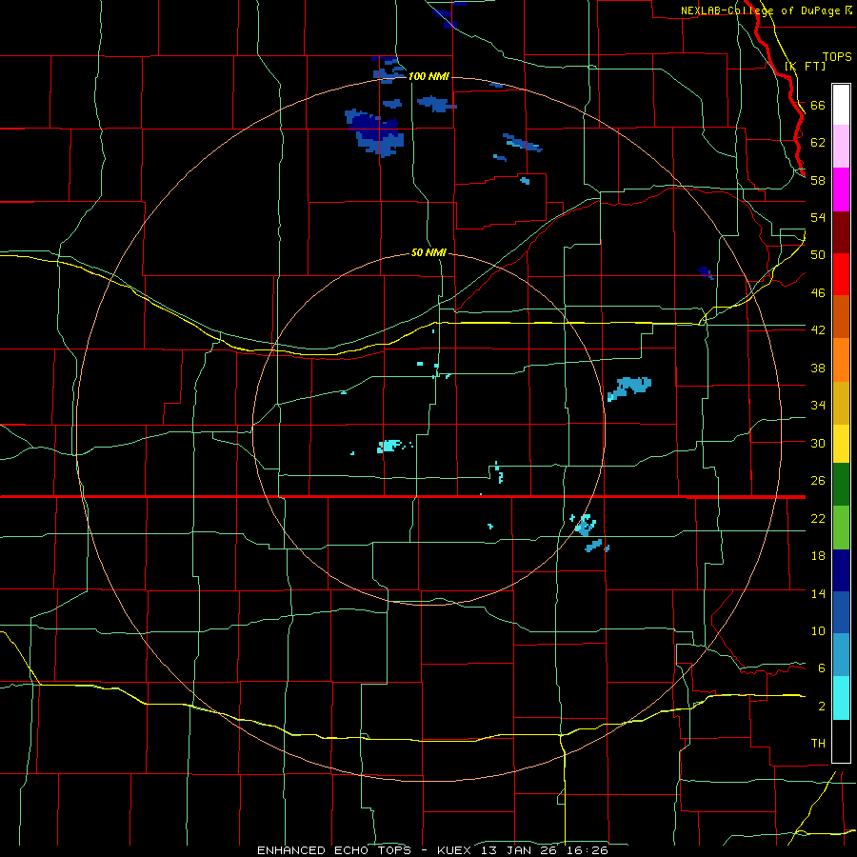
Task: Click the "18" legend value
Action: [x=818, y=556]
